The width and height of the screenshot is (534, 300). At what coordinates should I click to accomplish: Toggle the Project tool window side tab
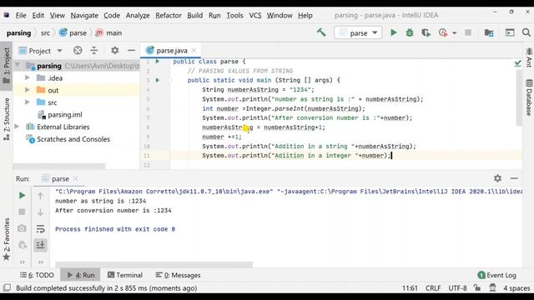click(x=7, y=66)
